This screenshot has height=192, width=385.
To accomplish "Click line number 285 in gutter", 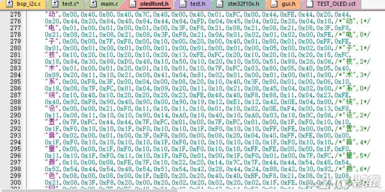I will (x=15, y=82).
